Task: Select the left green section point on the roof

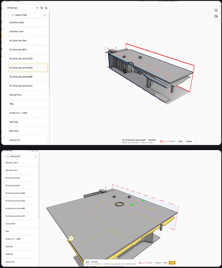Action: [131, 205]
